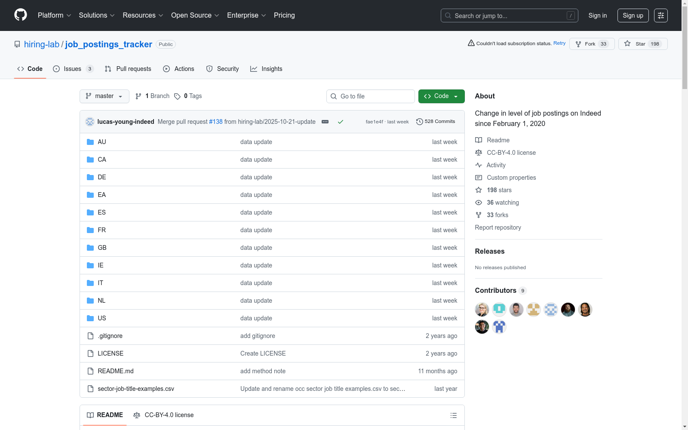
Task: Select the README tab
Action: (105, 415)
